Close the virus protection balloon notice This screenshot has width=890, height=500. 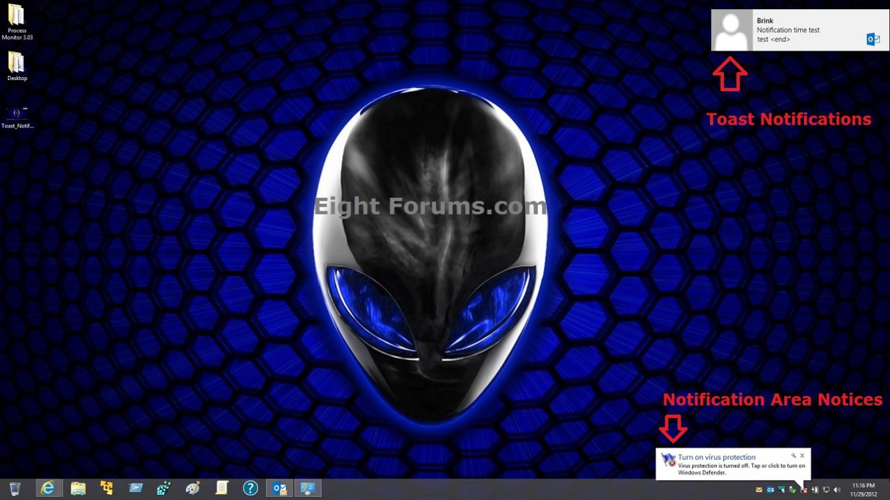(x=802, y=455)
